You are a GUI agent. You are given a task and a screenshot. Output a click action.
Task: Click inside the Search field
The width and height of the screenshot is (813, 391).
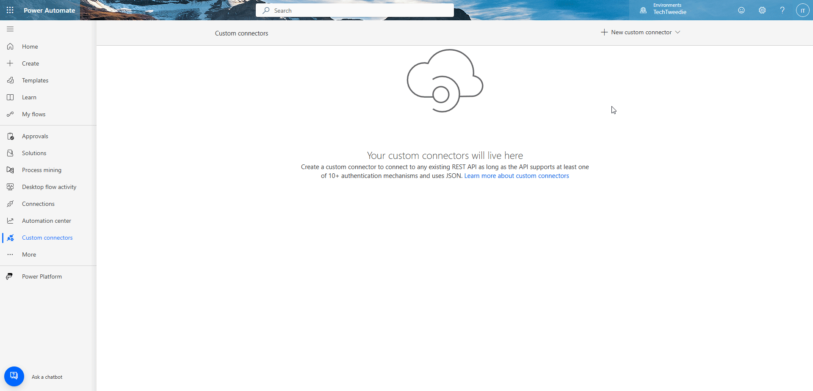click(x=354, y=10)
